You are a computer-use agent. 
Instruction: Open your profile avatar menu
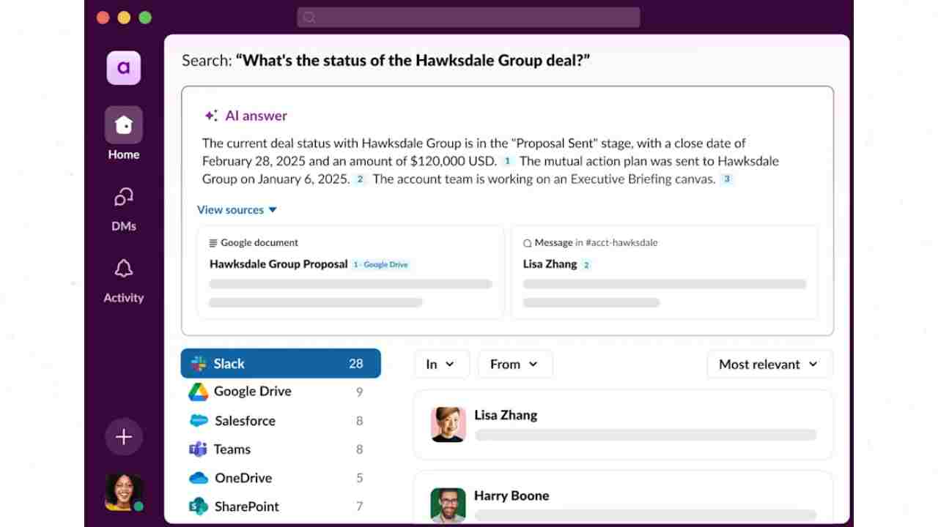click(123, 493)
